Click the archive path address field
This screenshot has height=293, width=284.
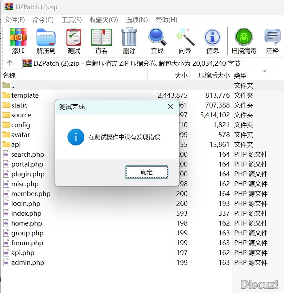click(x=153, y=63)
